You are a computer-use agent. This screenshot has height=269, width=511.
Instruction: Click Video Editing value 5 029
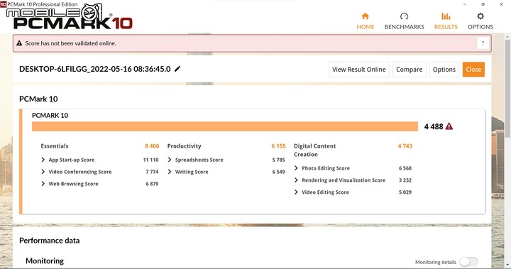click(x=405, y=192)
